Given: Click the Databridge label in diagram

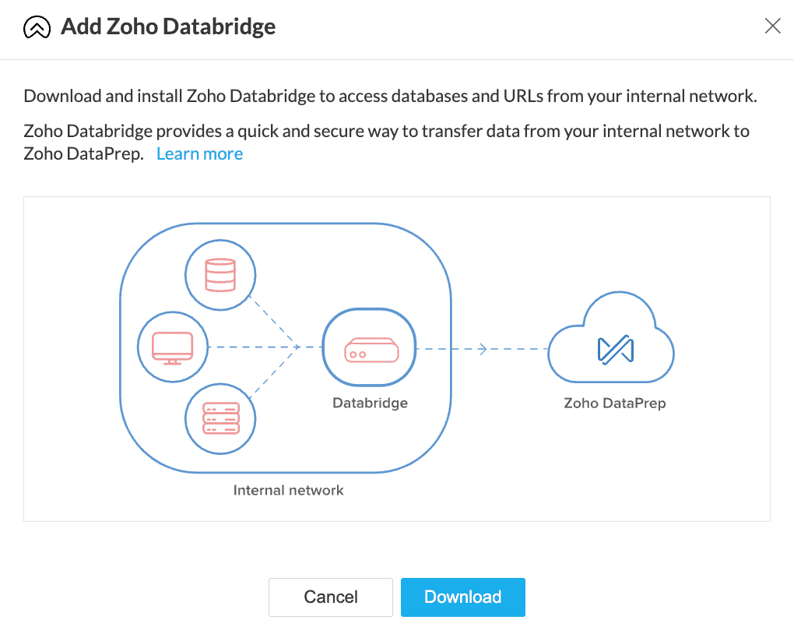Looking at the screenshot, I should pyautogui.click(x=371, y=403).
